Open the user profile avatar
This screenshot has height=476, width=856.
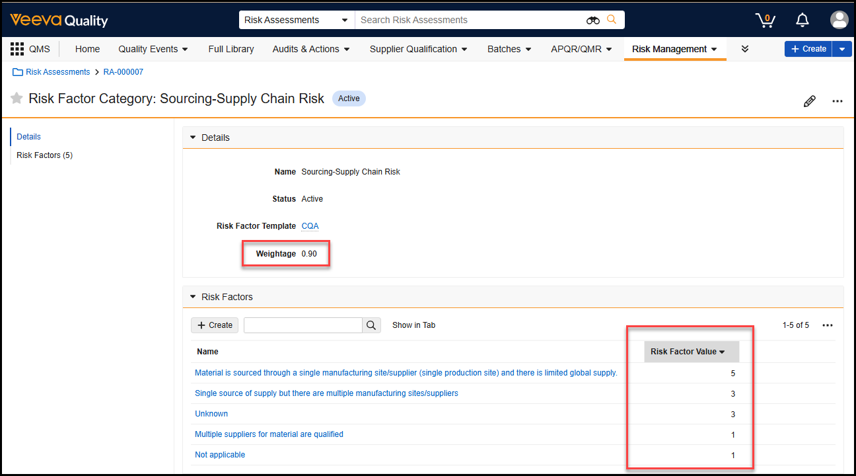click(x=839, y=20)
